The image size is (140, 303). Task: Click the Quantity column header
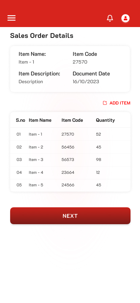pos(106,120)
